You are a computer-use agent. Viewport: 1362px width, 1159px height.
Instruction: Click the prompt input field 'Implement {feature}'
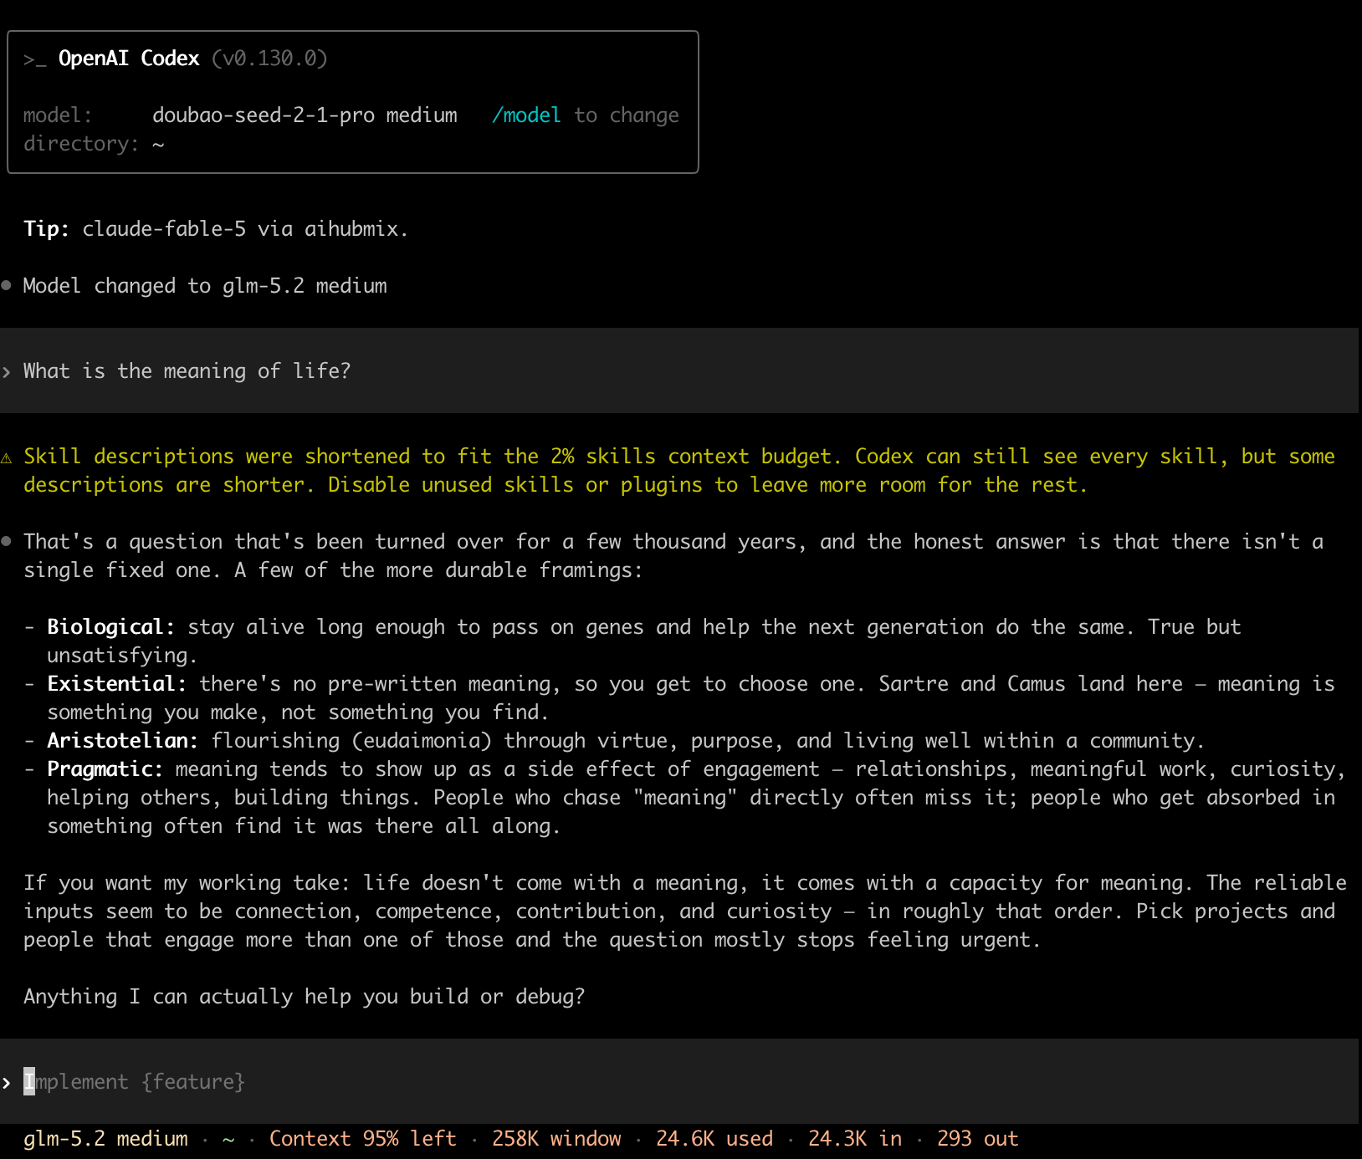point(679,1081)
